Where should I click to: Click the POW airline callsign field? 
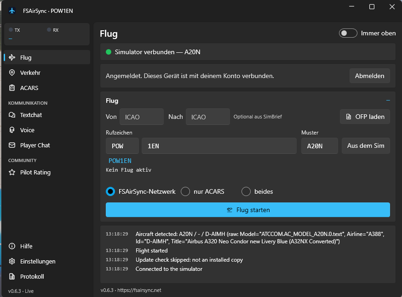pyautogui.click(x=122, y=146)
